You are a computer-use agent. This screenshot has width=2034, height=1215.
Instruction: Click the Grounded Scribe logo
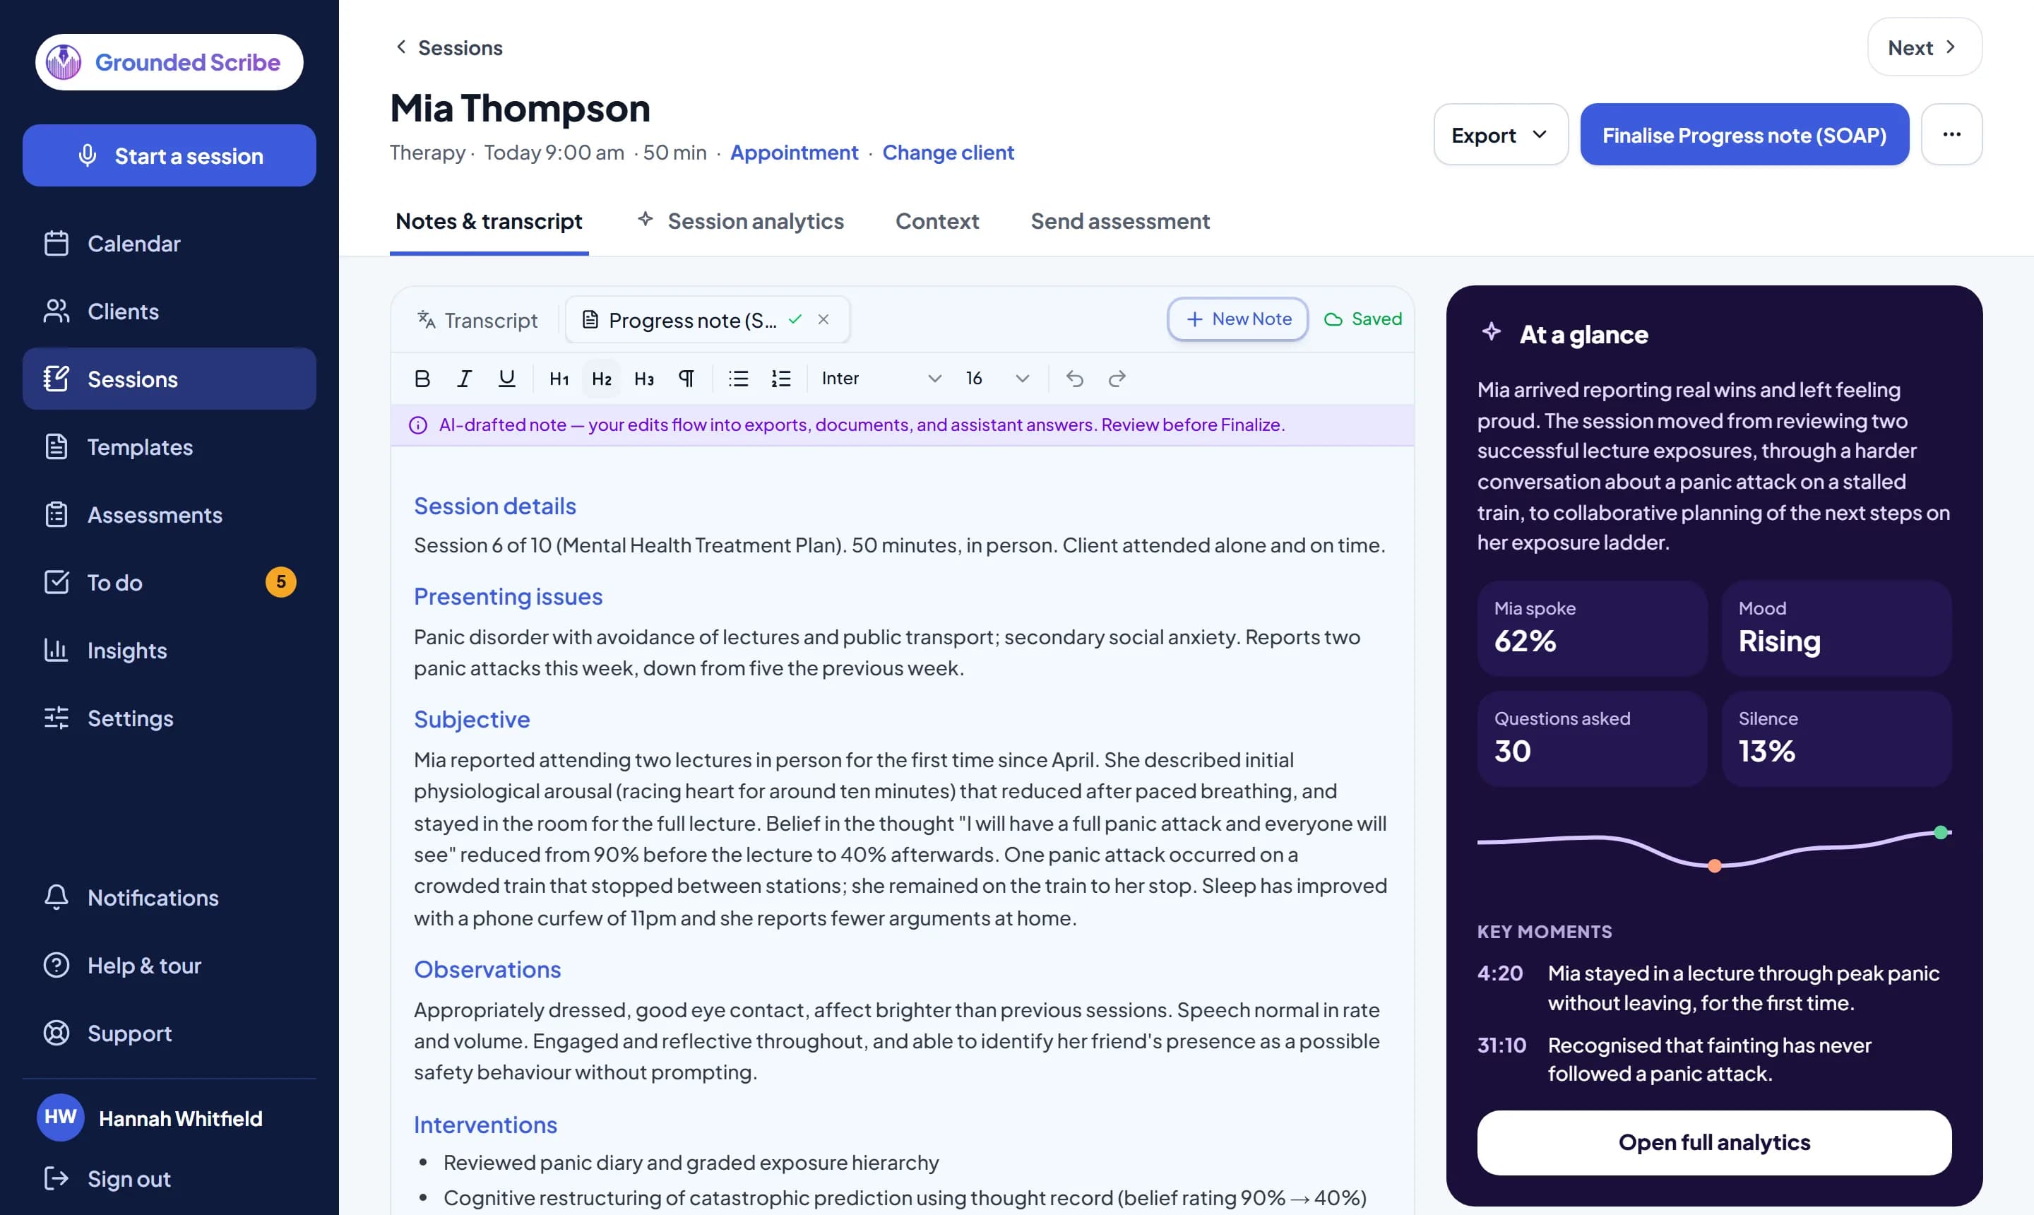tap(169, 62)
